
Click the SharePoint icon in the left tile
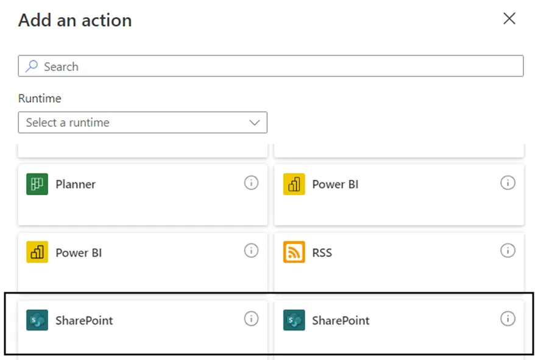[38, 320]
